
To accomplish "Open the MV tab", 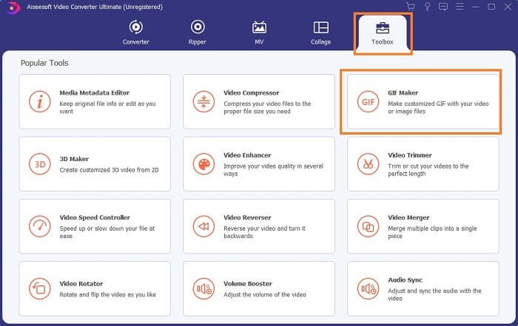I will tap(259, 33).
